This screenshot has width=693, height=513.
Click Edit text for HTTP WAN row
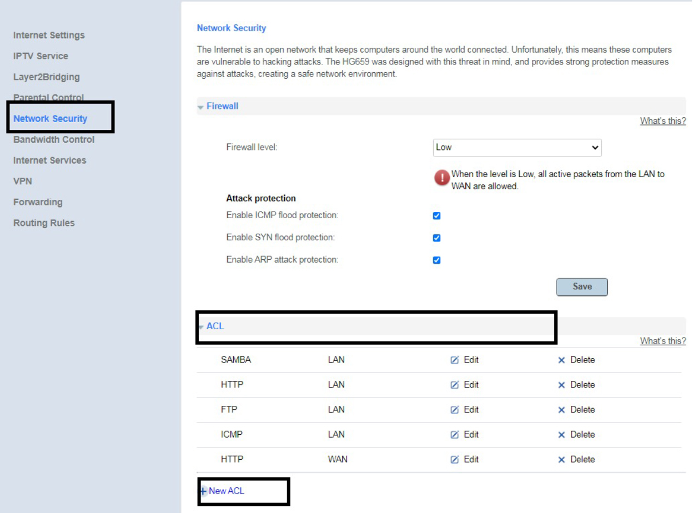(x=471, y=460)
